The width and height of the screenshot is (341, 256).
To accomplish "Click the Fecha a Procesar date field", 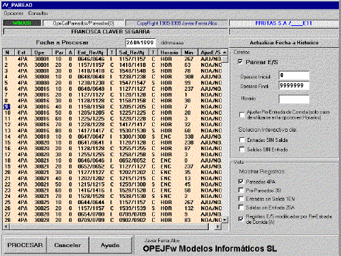I will [x=140, y=42].
